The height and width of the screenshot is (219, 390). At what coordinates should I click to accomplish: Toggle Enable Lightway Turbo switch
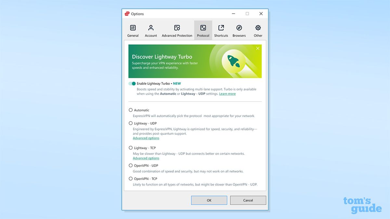(x=132, y=83)
